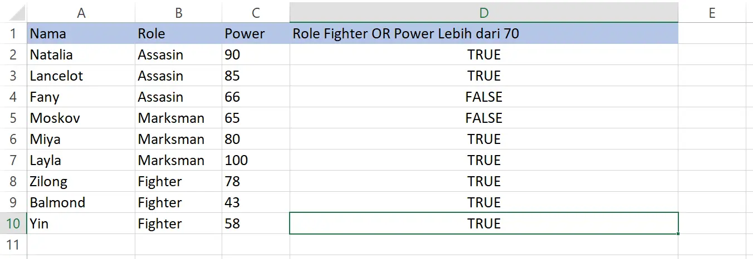Select the power value 58
Screen dimensions: 753x259
(x=256, y=223)
